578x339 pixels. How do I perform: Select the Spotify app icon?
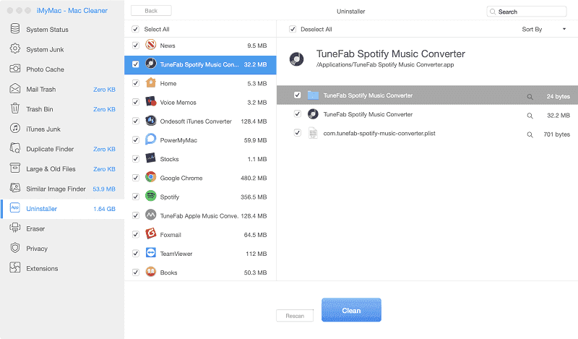[x=150, y=196]
